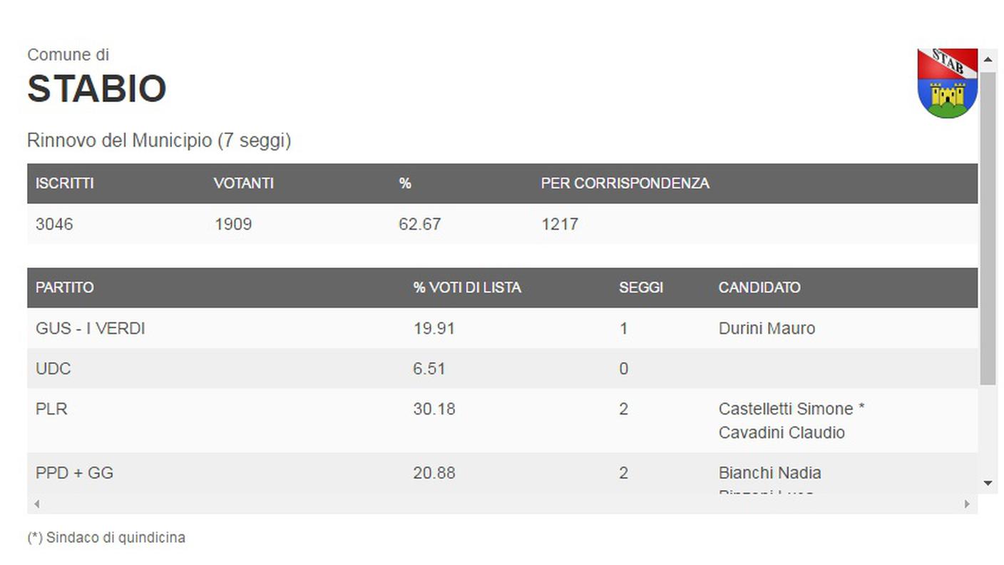
Task: Select the UDC party row
Action: 502,368
